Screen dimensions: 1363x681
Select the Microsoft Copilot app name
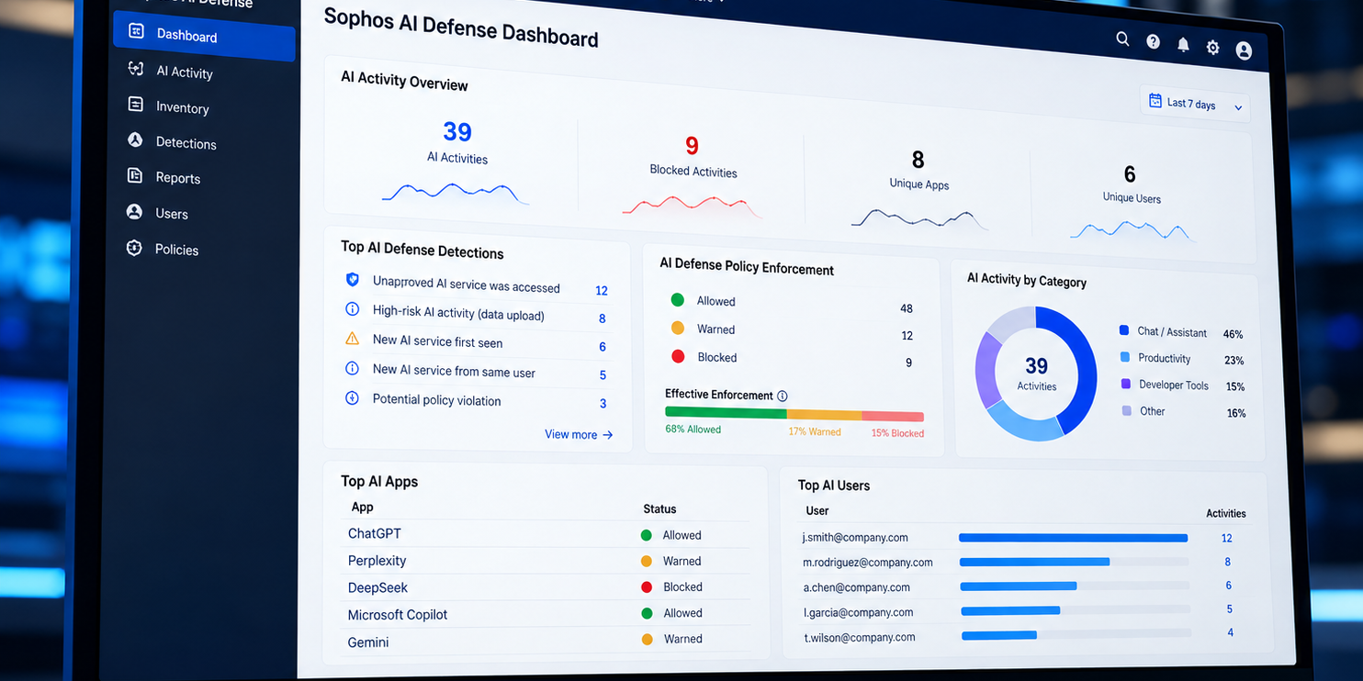[x=398, y=614]
